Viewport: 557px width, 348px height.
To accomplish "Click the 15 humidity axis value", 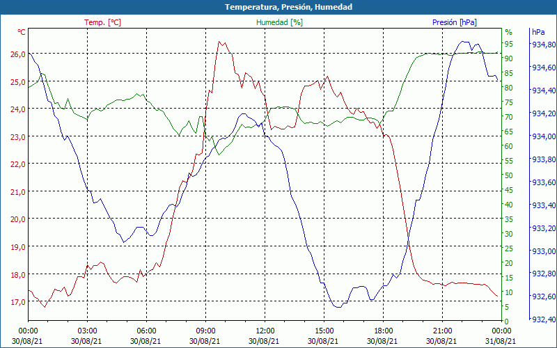I will click(x=509, y=278).
